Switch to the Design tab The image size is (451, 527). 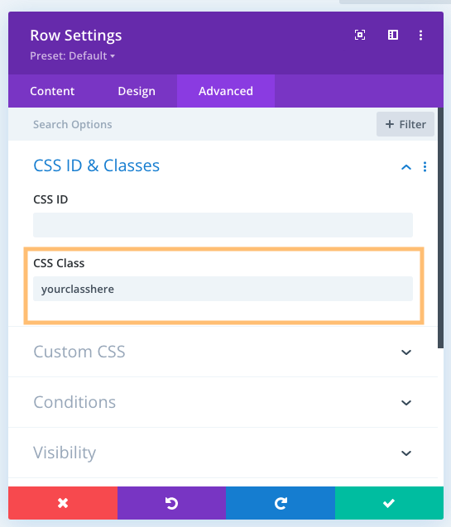pos(137,91)
